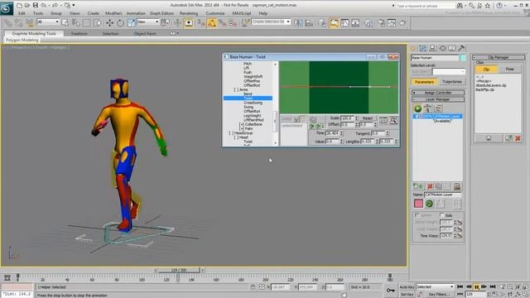
Task: Open the Curve Editor icon in main toolbar
Action: 344,23
